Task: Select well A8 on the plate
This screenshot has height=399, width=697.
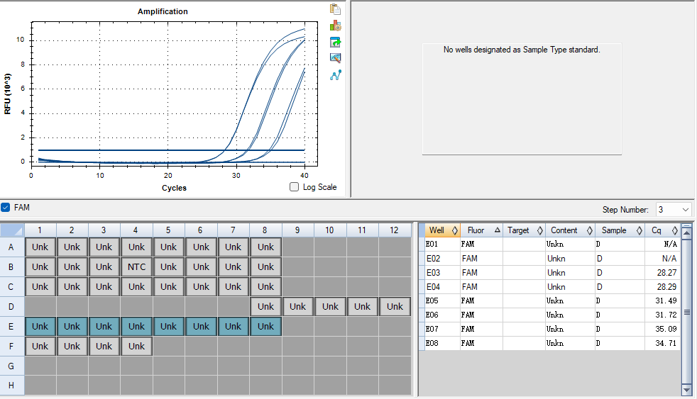Action: (266, 247)
